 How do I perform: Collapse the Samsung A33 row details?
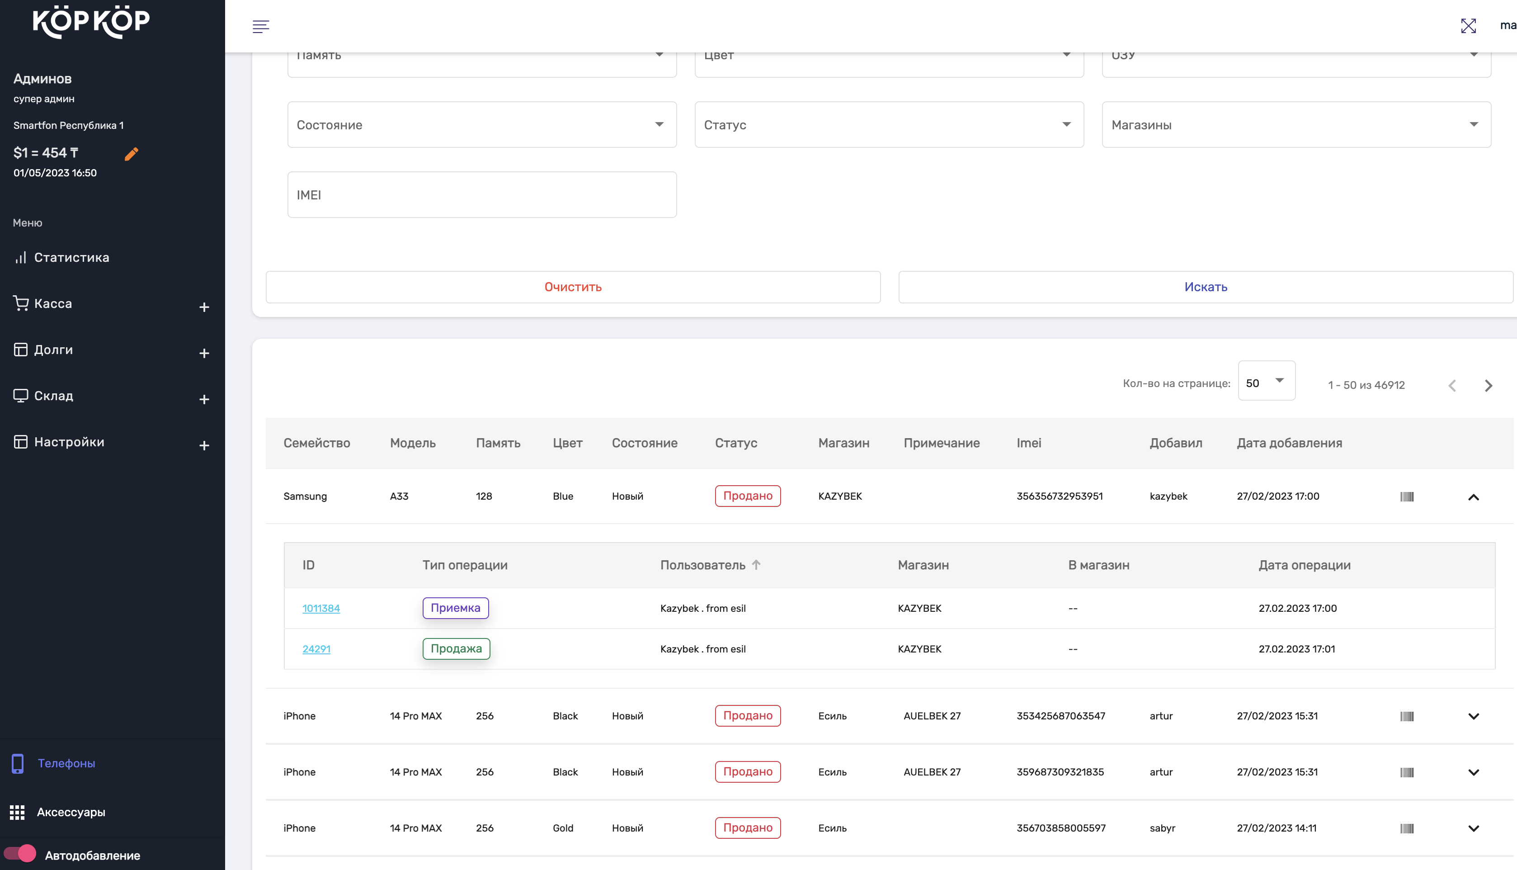pyautogui.click(x=1474, y=497)
